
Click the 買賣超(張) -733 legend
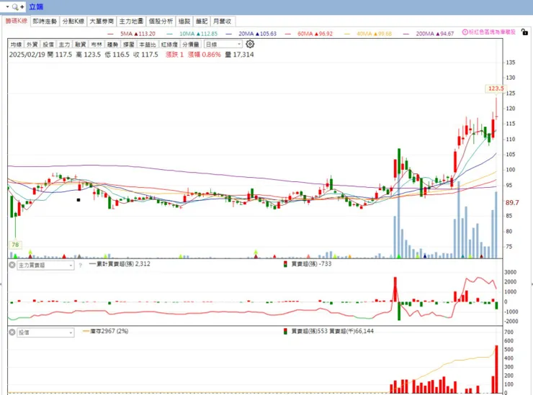(308, 264)
